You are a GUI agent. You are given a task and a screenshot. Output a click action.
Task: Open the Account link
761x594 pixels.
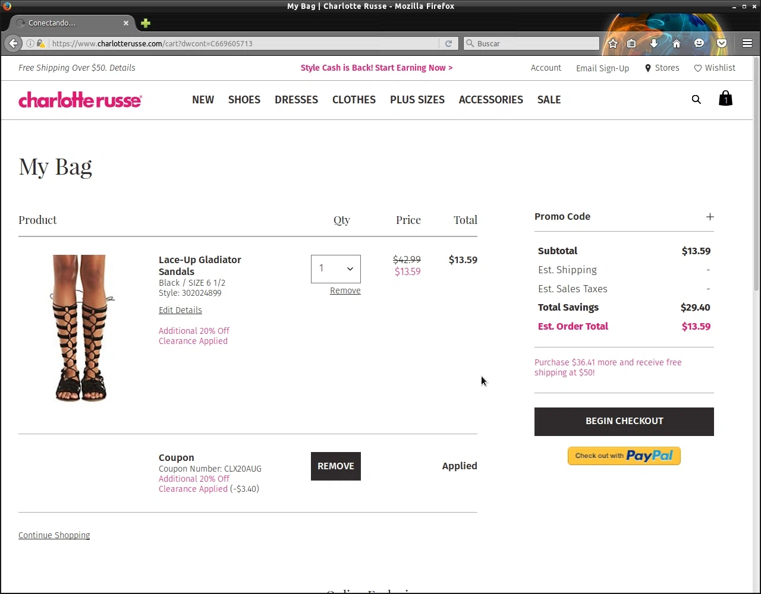[546, 68]
